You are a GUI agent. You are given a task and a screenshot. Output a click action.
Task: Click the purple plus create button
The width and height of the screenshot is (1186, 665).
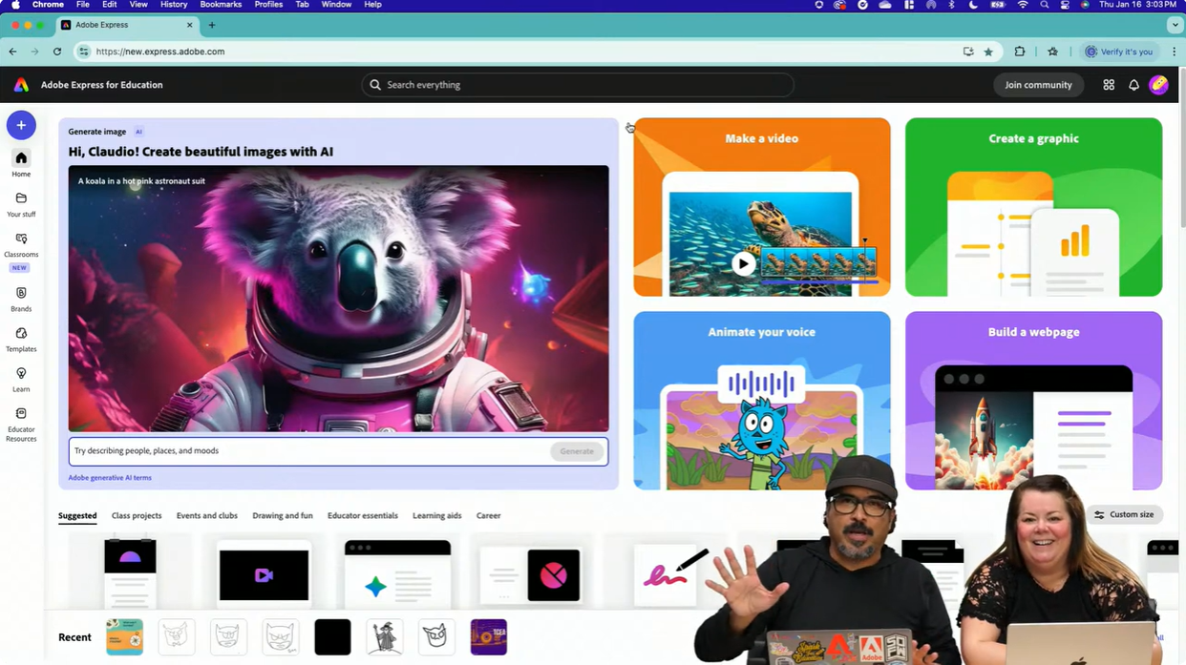[x=20, y=124]
